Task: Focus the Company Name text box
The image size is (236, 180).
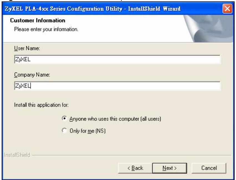Action: [x=117, y=86]
